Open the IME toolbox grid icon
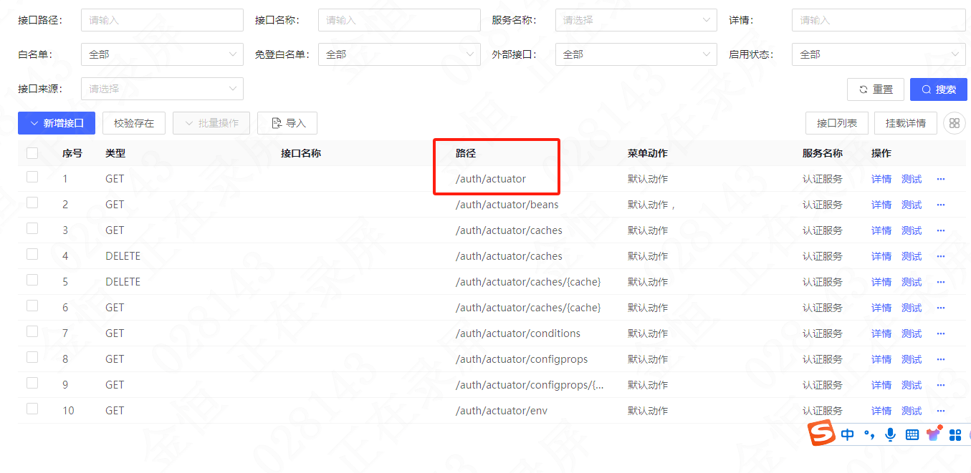The width and height of the screenshot is (971, 473). [x=955, y=434]
